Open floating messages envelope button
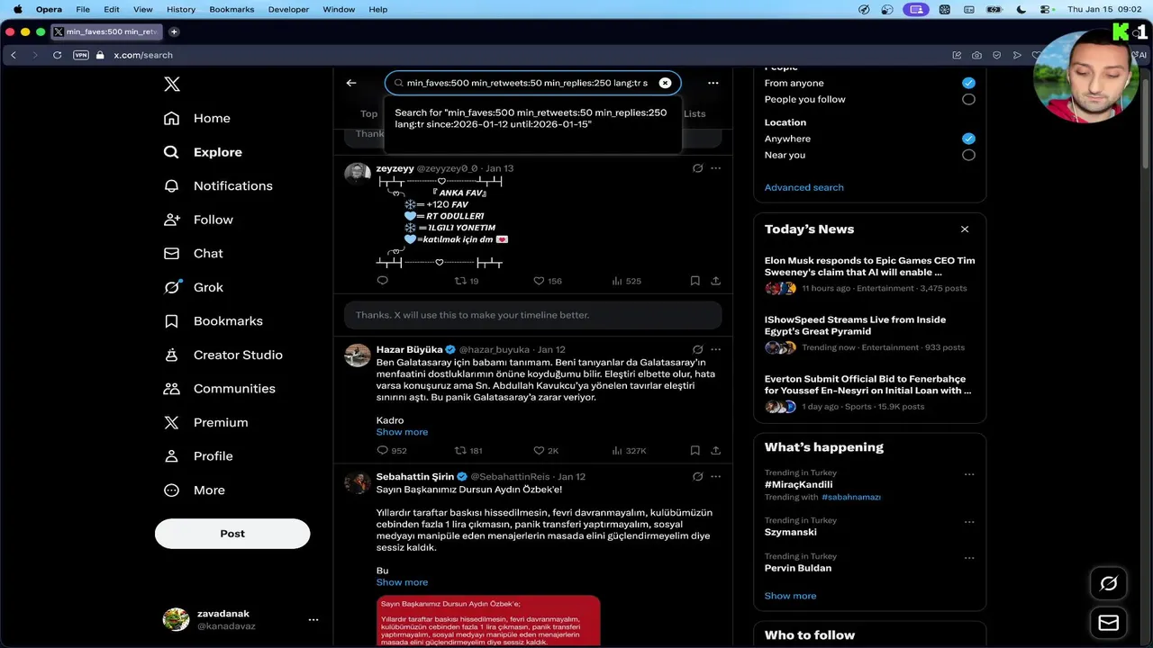 tap(1109, 623)
